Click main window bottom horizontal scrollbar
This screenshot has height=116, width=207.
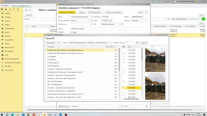(x=109, y=110)
